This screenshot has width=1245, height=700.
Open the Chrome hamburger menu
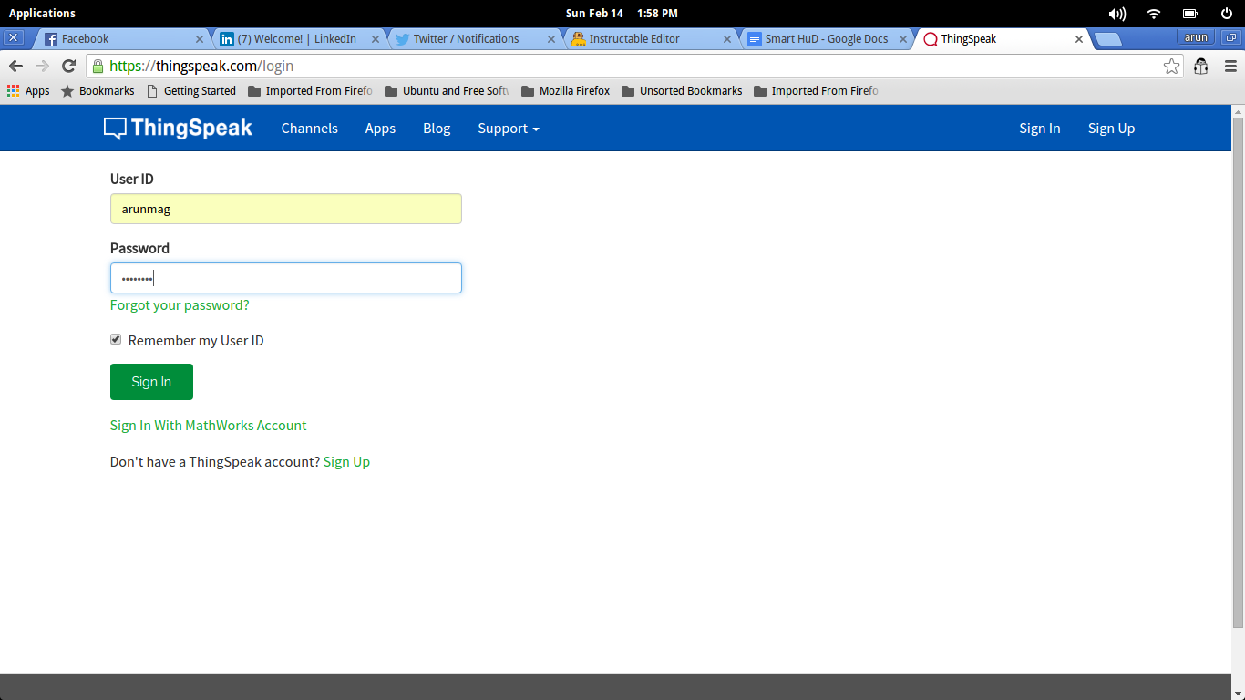(1230, 66)
